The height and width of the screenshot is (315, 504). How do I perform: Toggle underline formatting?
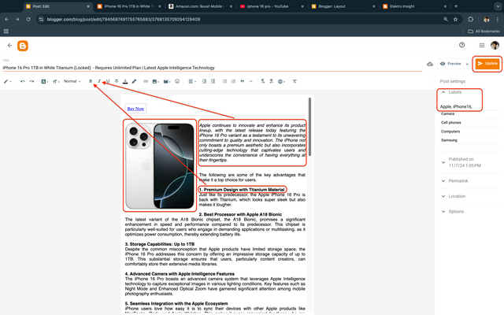pyautogui.click(x=108, y=81)
